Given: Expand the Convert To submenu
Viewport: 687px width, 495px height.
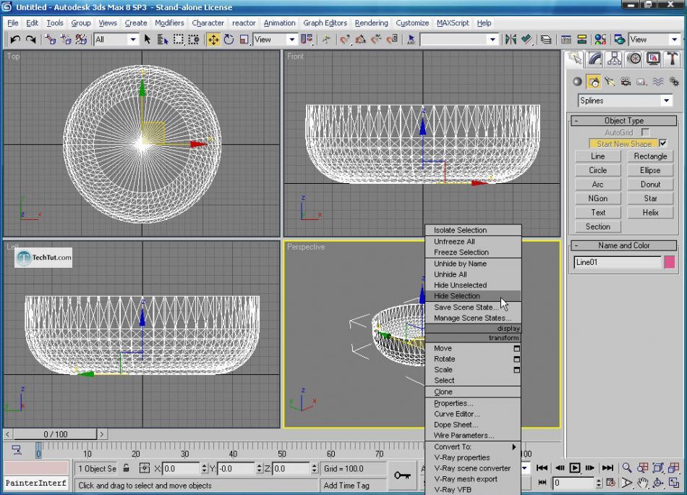Looking at the screenshot, I should coord(473,447).
